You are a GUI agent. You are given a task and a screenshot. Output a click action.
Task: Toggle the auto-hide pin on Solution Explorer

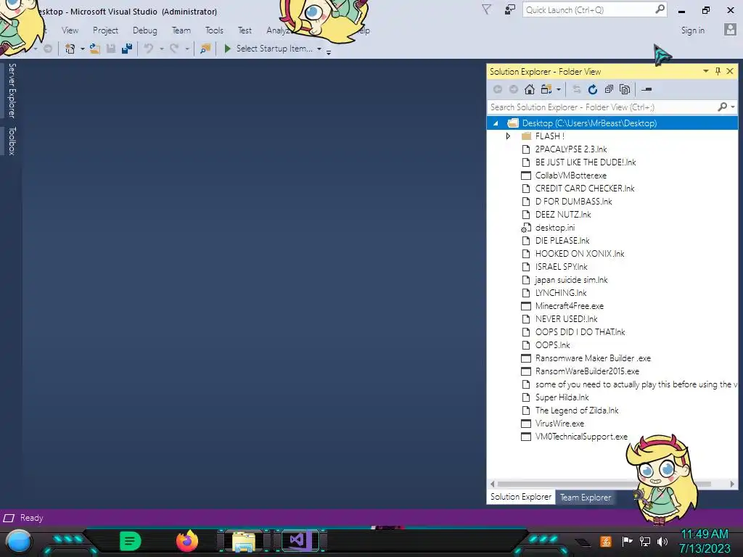point(718,71)
